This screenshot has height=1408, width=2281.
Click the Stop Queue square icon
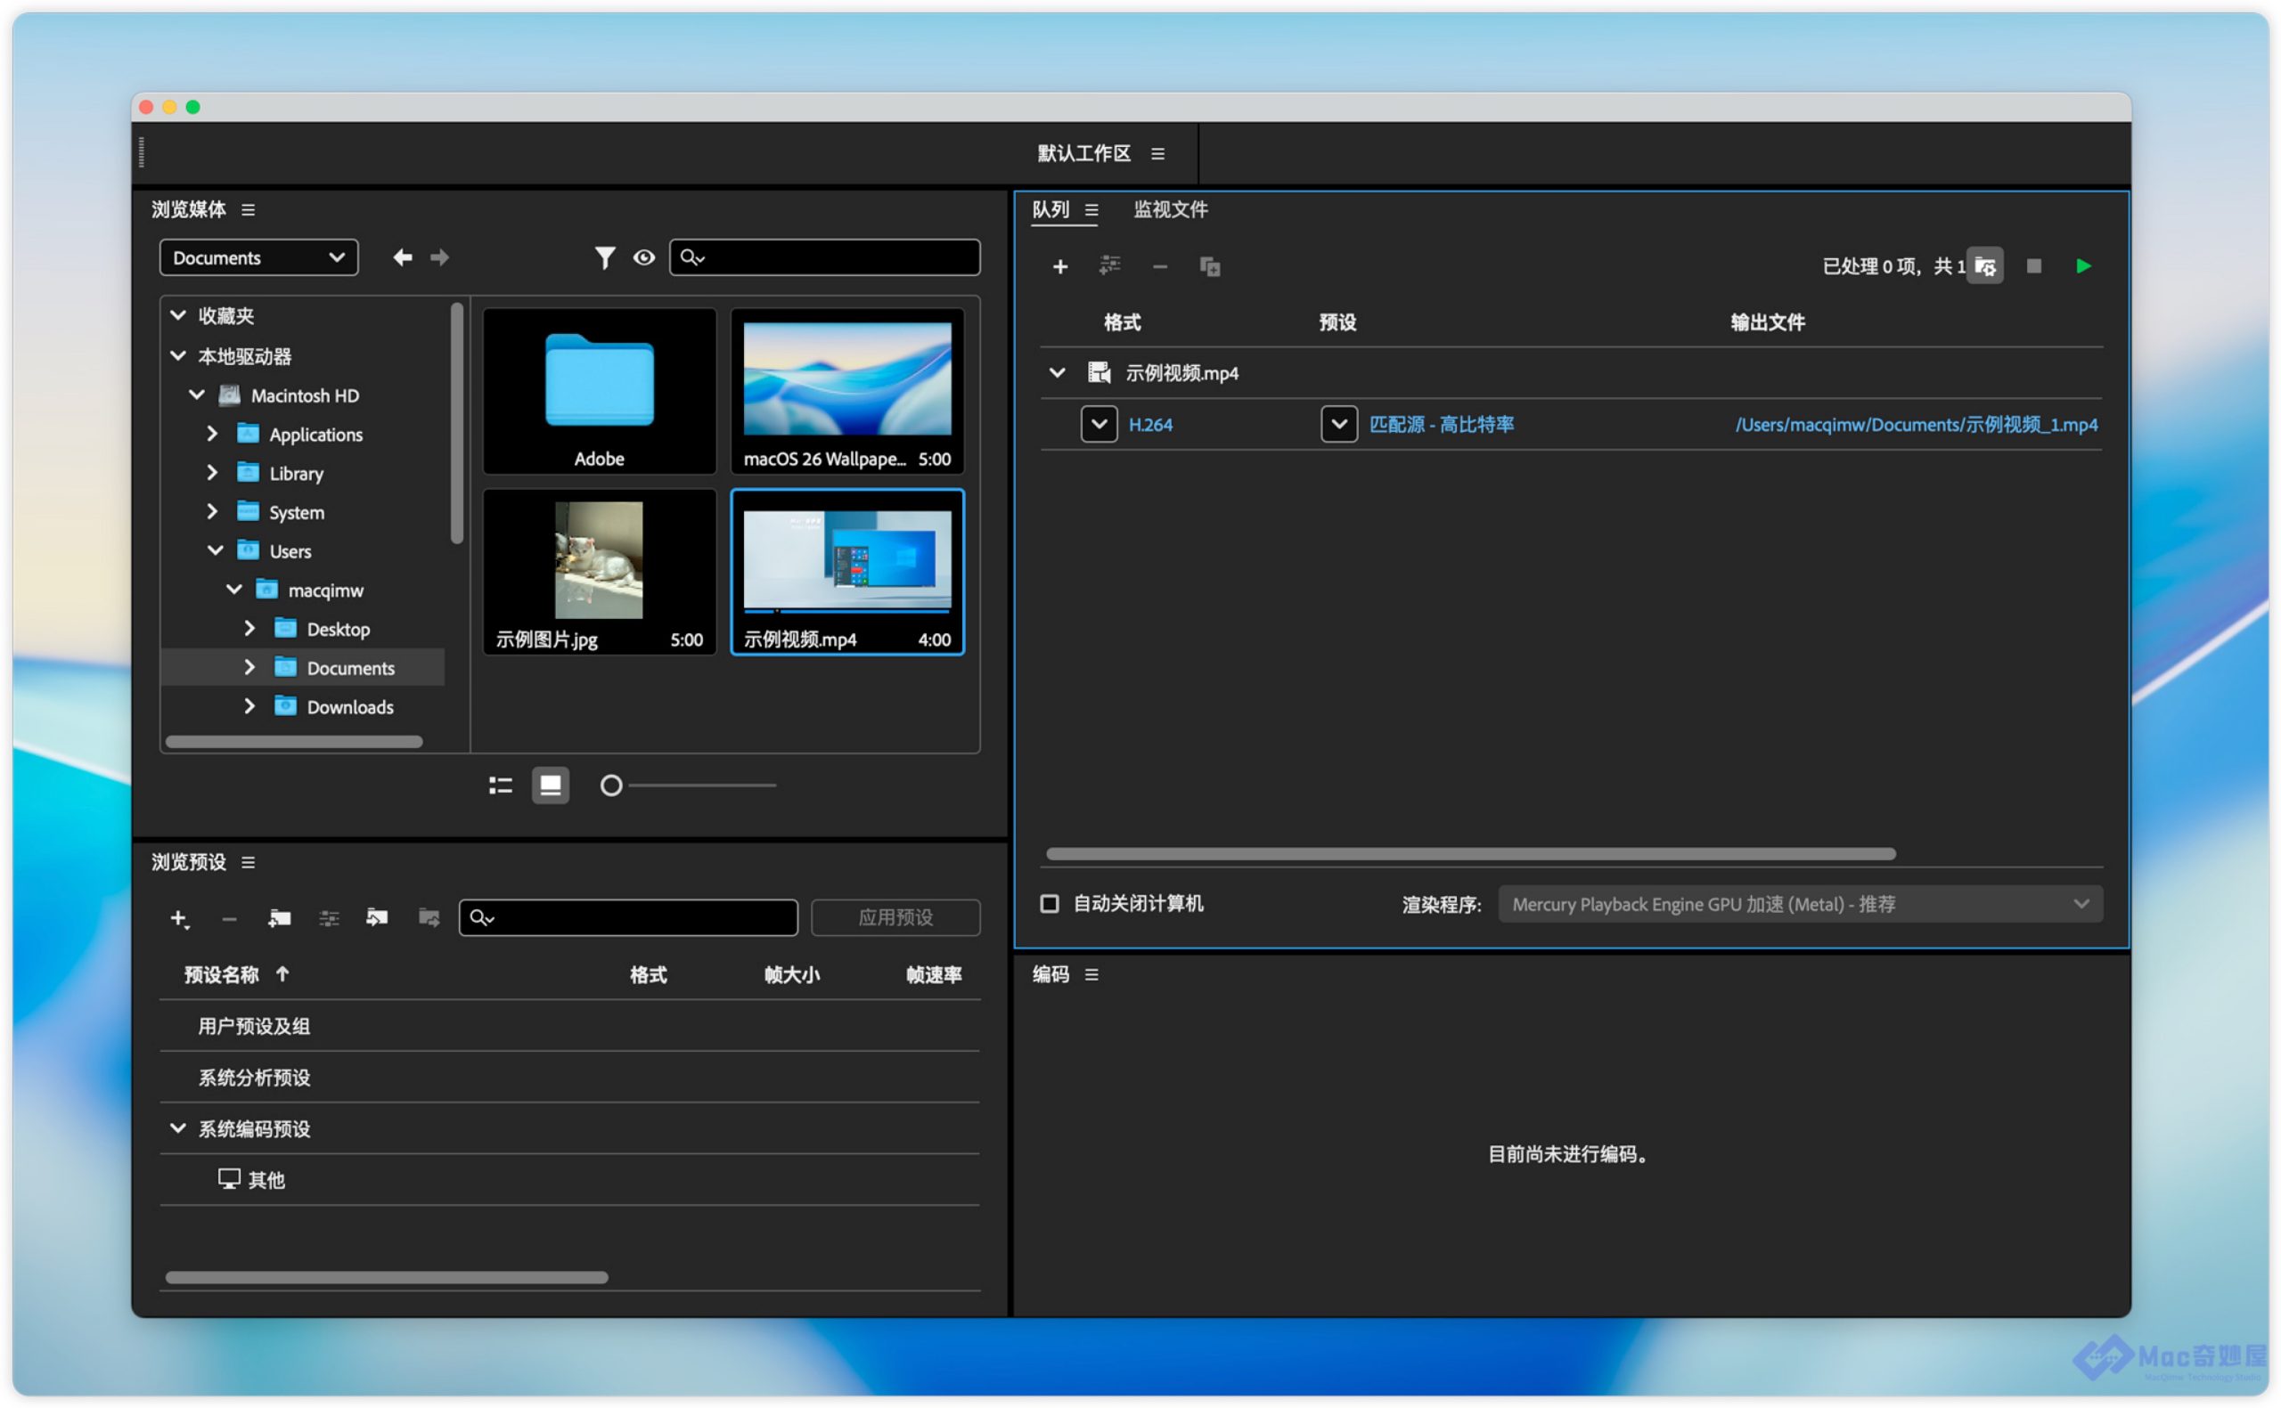(x=2033, y=266)
